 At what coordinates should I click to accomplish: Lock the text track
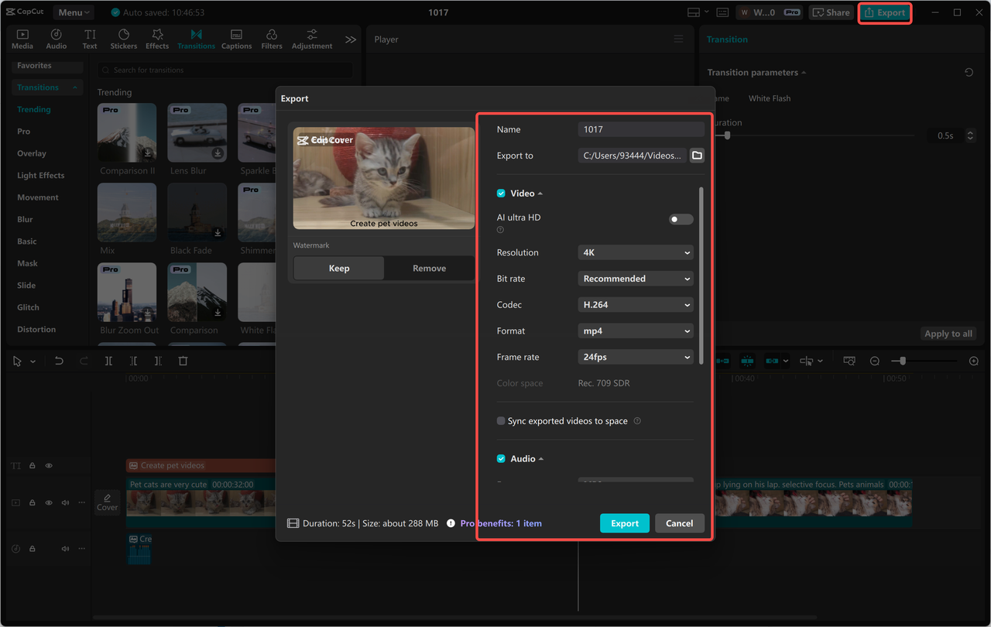tap(33, 466)
